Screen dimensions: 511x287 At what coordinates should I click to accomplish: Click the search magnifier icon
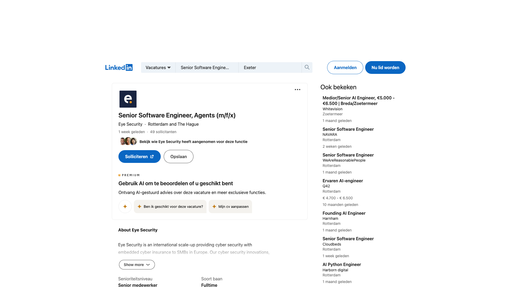click(x=307, y=67)
